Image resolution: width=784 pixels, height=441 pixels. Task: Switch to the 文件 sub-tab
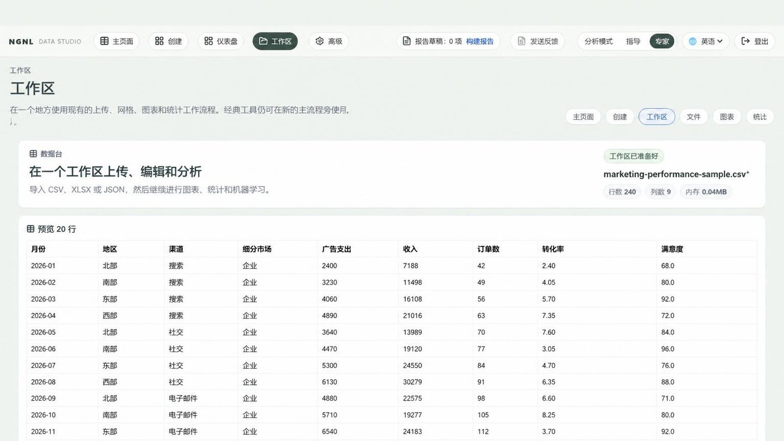tap(693, 117)
